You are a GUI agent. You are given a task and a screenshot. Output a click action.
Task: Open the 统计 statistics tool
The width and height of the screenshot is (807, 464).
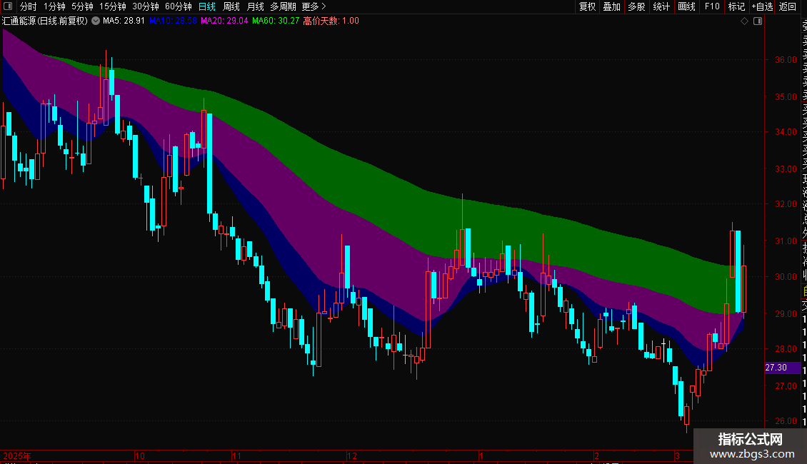pos(661,6)
